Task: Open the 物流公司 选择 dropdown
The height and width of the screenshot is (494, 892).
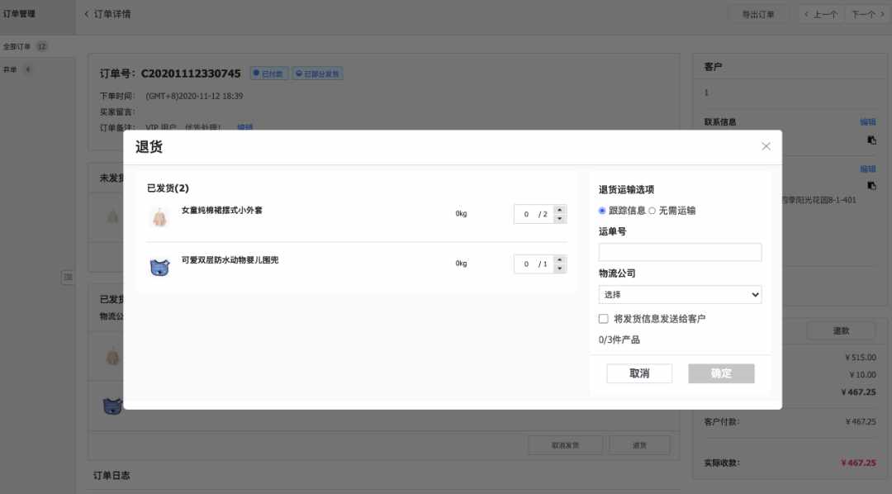Action: (x=680, y=294)
